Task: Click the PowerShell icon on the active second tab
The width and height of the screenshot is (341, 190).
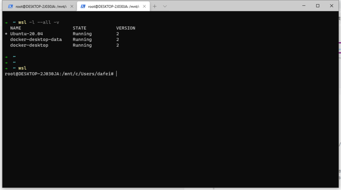Action: point(83,6)
